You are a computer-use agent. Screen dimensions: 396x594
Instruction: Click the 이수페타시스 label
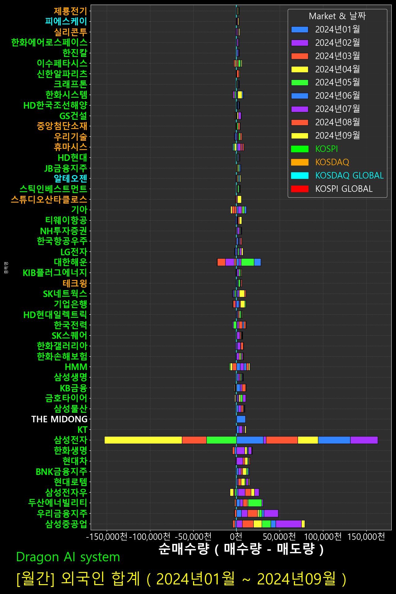point(62,63)
